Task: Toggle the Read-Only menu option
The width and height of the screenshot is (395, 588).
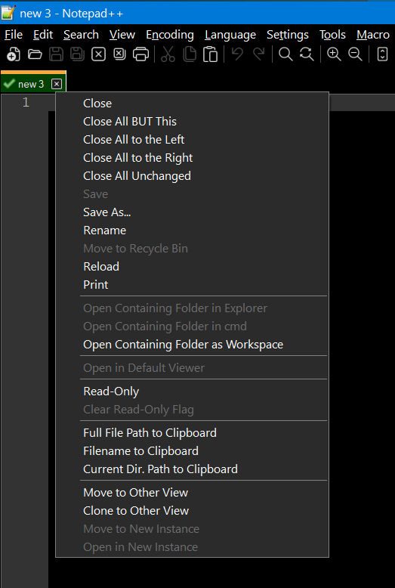Action: tap(193, 391)
